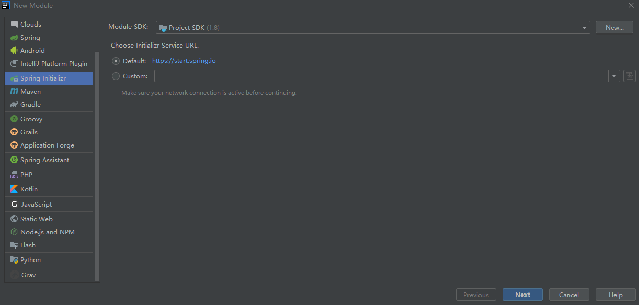Click the PHP module icon
Viewport: 639px width, 305px height.
tap(14, 175)
